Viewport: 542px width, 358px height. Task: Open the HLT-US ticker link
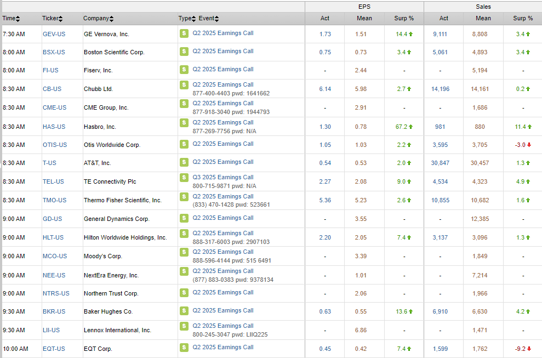point(53,237)
